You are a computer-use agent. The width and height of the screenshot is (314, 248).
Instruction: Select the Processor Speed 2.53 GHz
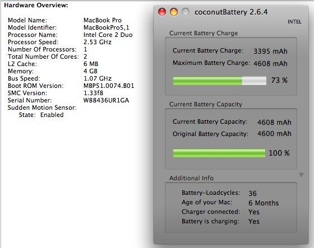98,42
